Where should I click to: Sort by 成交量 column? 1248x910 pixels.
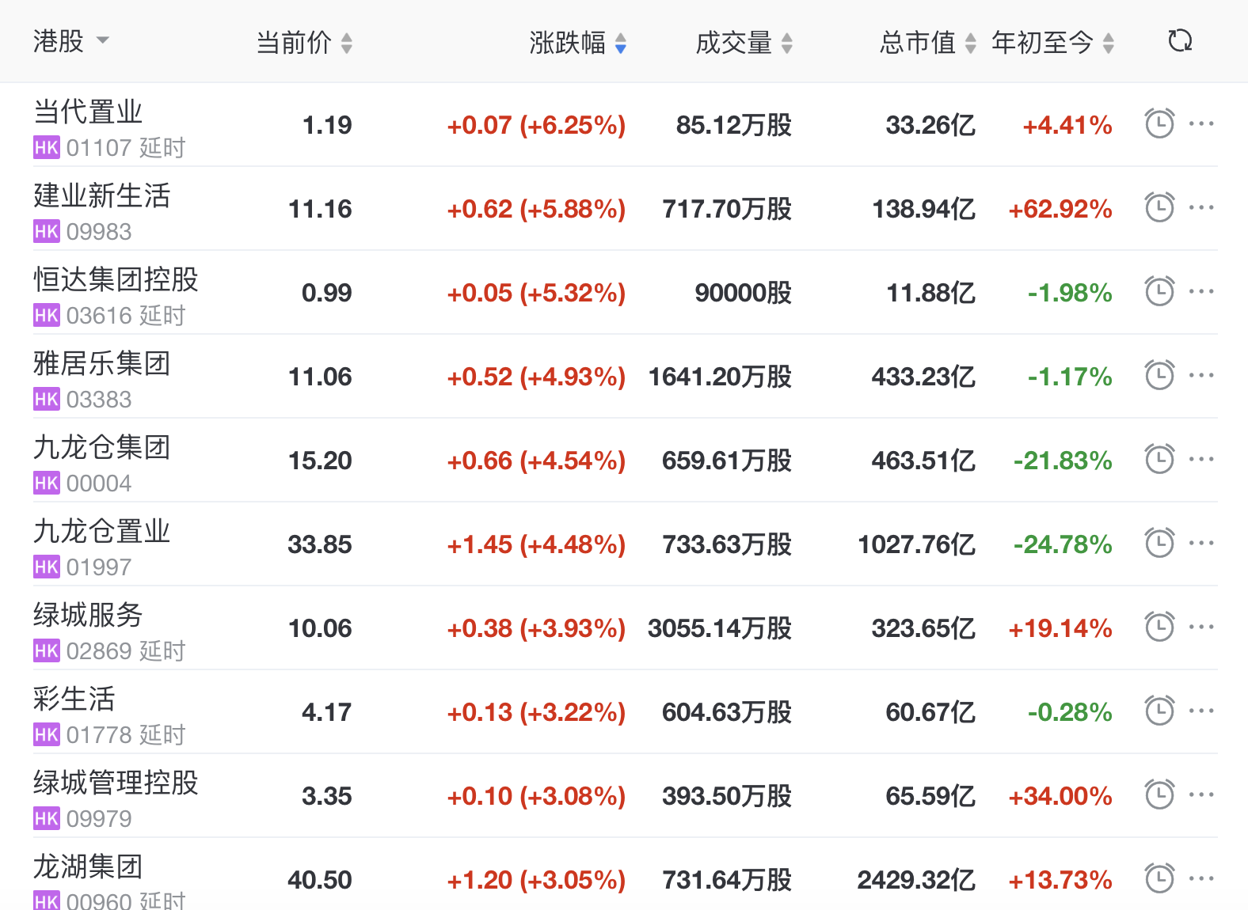pyautogui.click(x=744, y=43)
